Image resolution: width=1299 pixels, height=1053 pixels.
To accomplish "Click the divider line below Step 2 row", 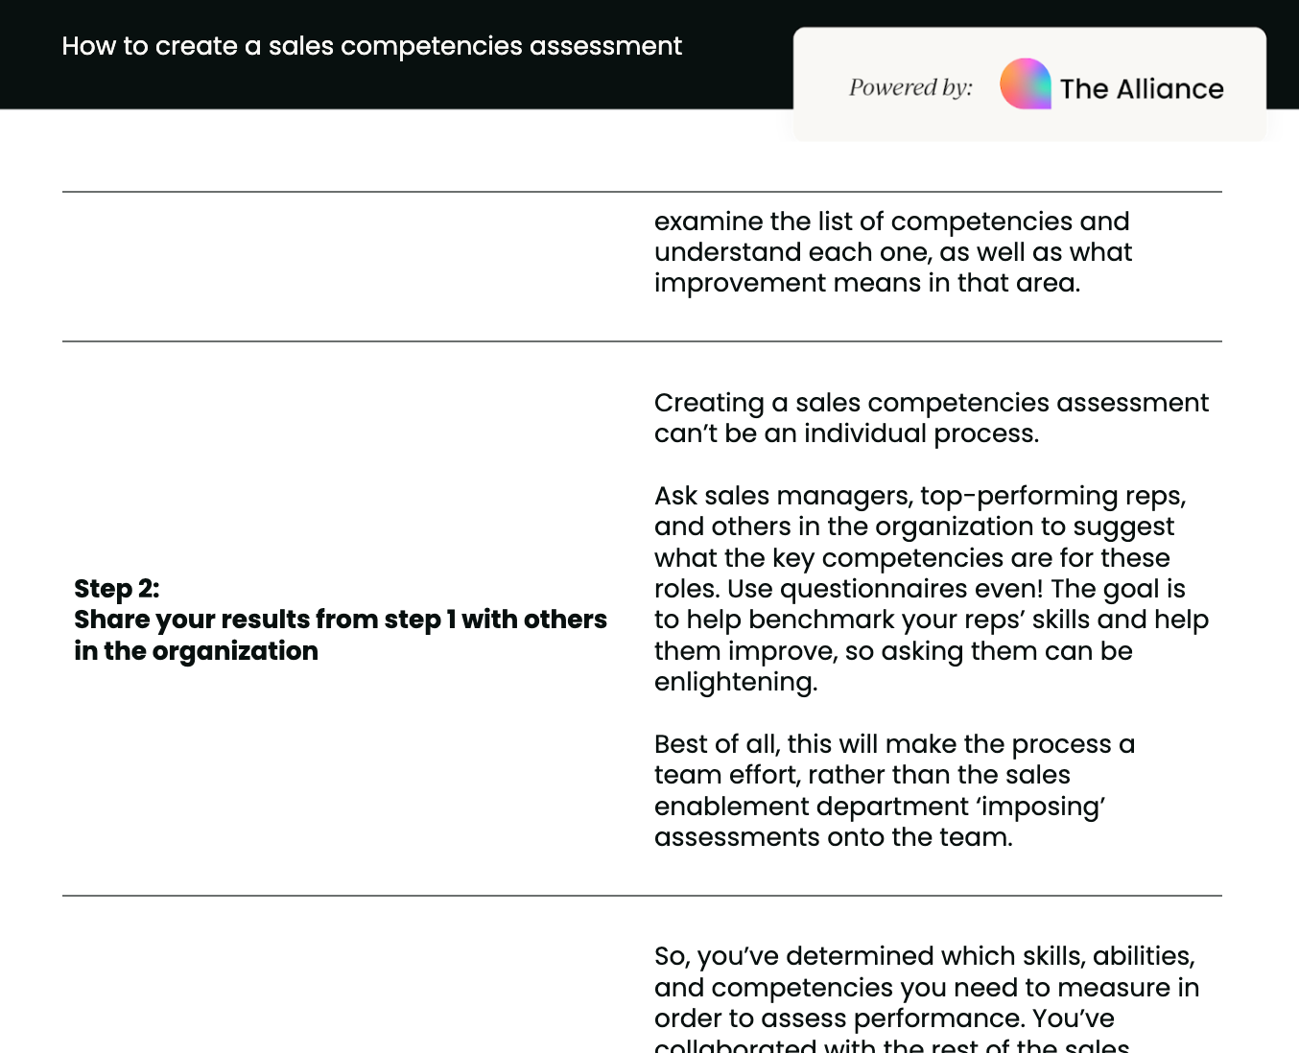I will tap(642, 896).
